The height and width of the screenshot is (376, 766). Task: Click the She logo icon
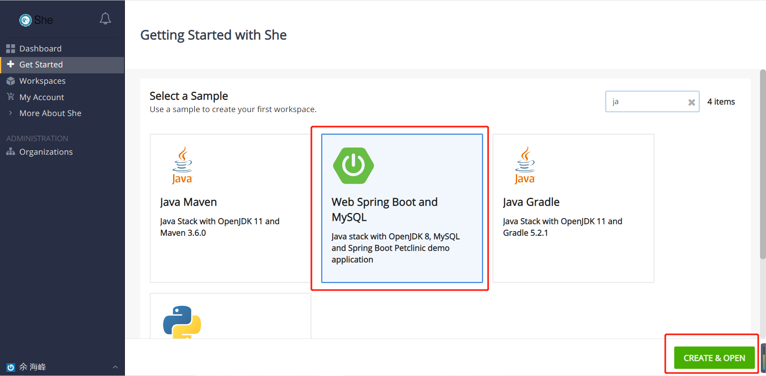click(x=26, y=20)
